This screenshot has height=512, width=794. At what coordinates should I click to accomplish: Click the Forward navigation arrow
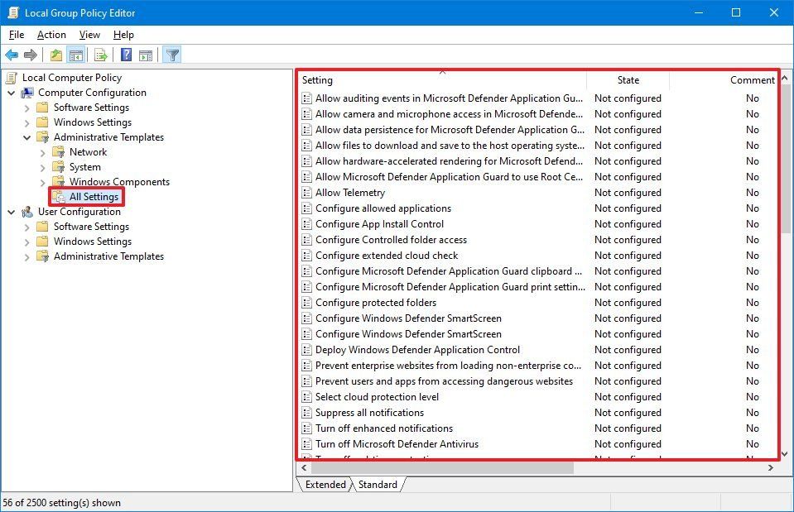(31, 55)
